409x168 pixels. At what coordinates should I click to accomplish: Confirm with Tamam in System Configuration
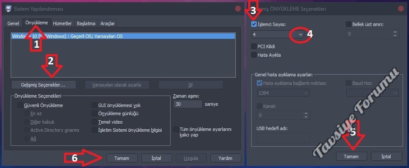point(122,158)
